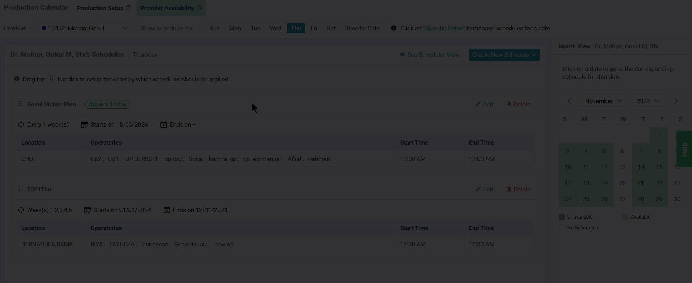This screenshot has height=283, width=692.
Task: Click the No Schedules legend swatch
Action: (x=562, y=228)
